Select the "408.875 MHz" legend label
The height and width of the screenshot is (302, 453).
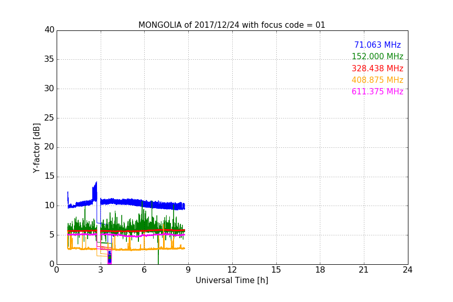coord(377,80)
